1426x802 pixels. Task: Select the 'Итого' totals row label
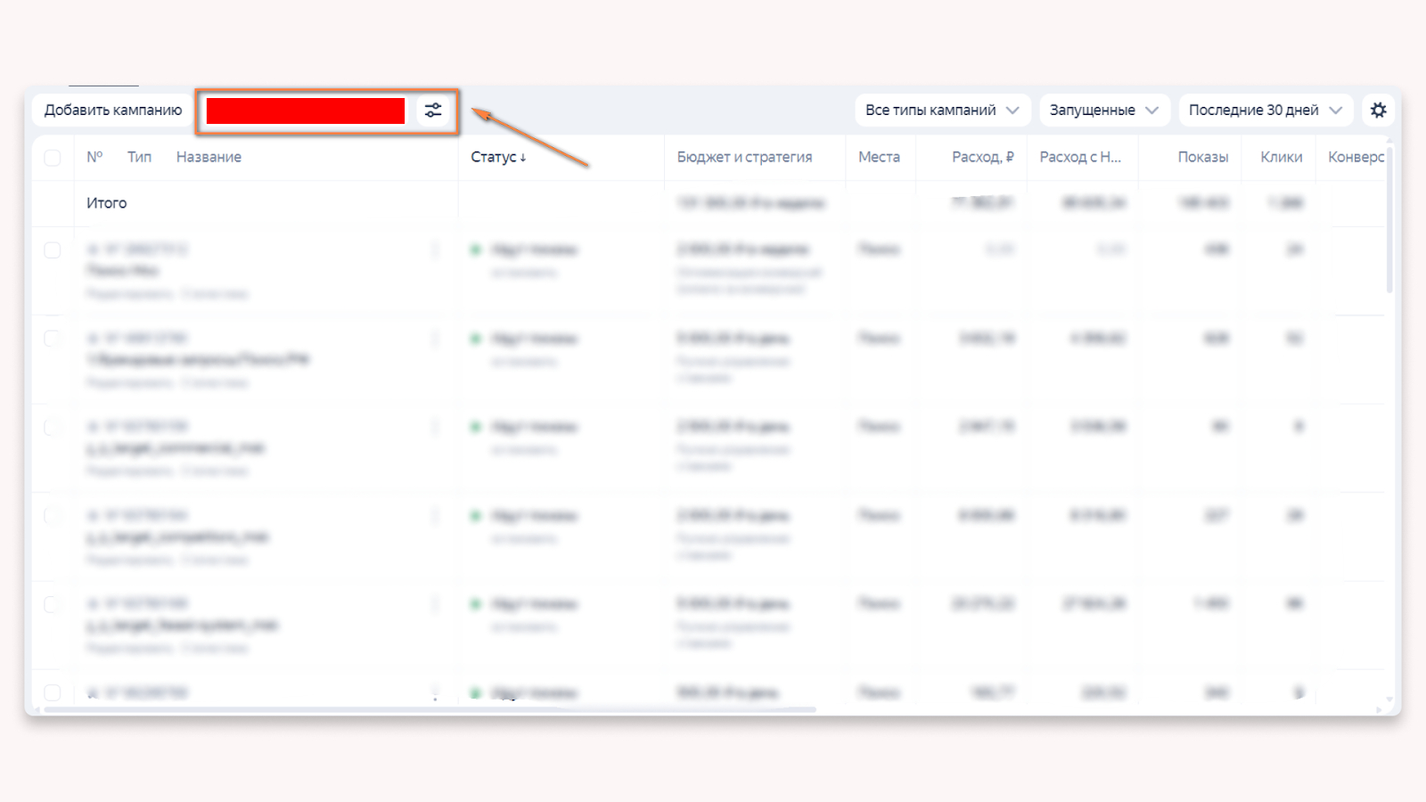click(x=107, y=203)
